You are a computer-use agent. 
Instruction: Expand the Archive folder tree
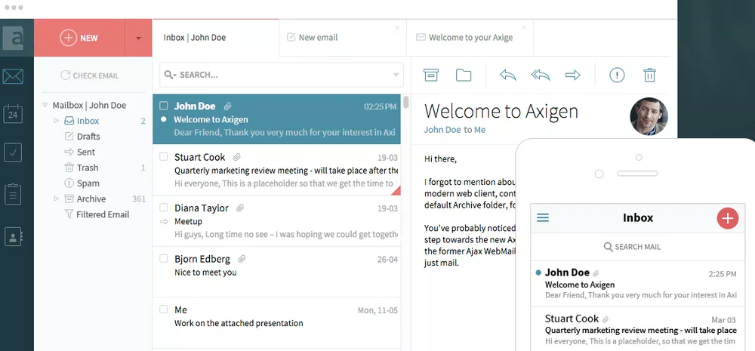tap(56, 199)
